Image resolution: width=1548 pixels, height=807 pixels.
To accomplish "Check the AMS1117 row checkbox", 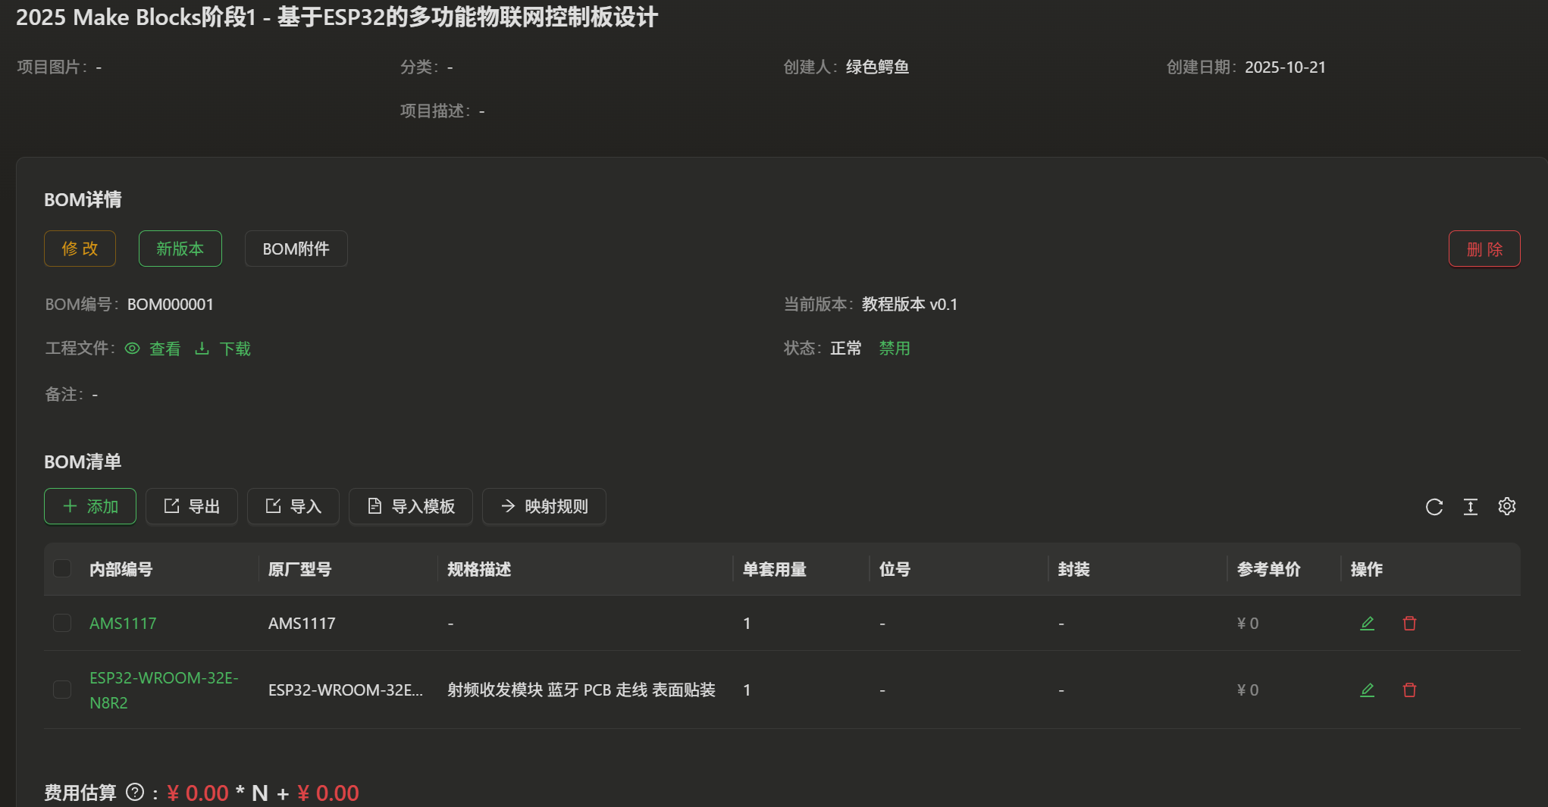I will coord(62,623).
